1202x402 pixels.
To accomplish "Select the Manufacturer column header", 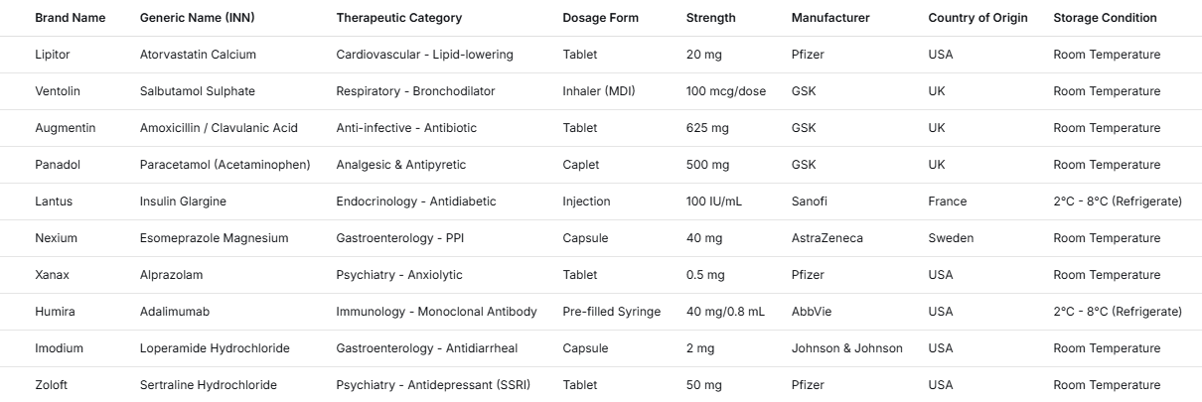I will click(x=830, y=18).
